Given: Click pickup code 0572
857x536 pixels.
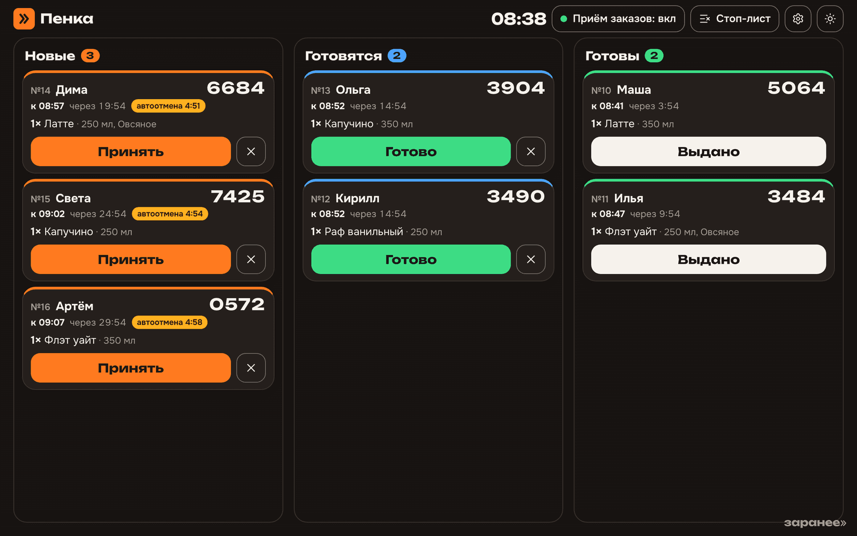Looking at the screenshot, I should [x=237, y=304].
